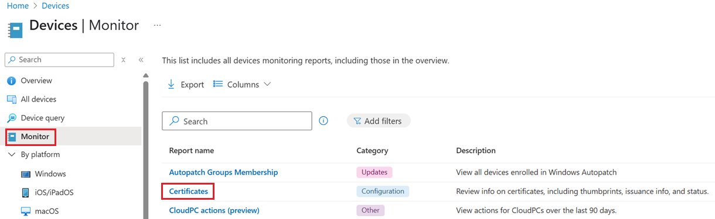
Task: Click 'Review info on certificates' description text
Action: tap(583, 191)
